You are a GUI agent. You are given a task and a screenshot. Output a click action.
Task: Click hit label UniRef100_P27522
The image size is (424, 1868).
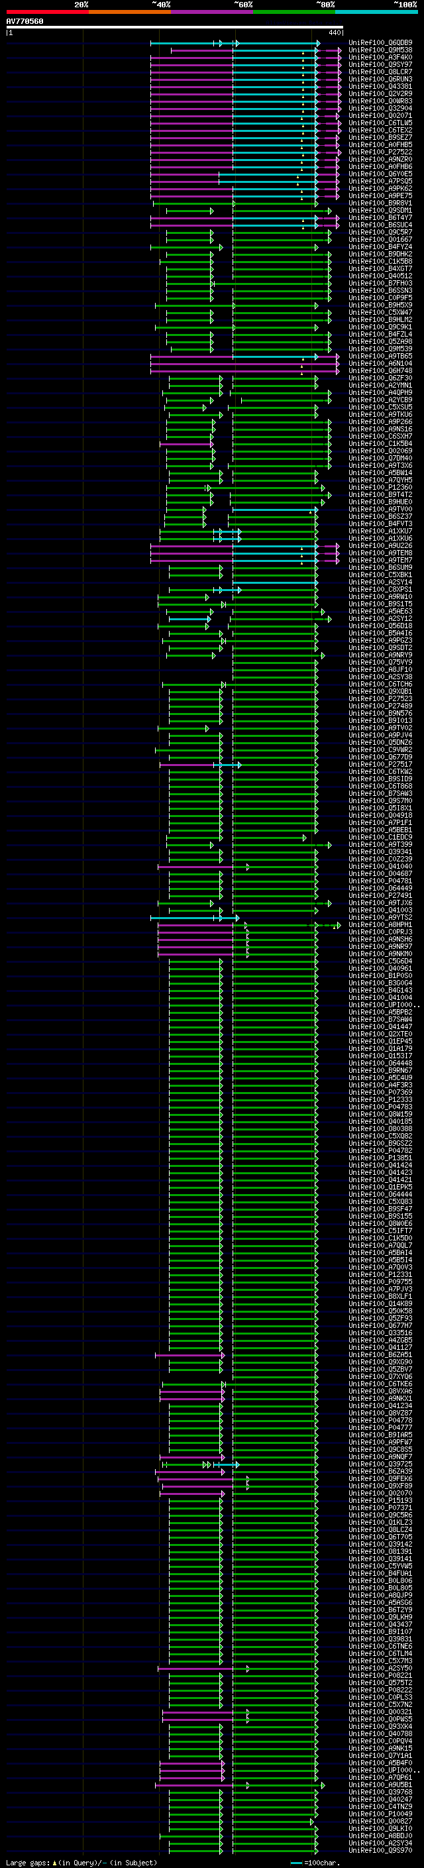380,152
